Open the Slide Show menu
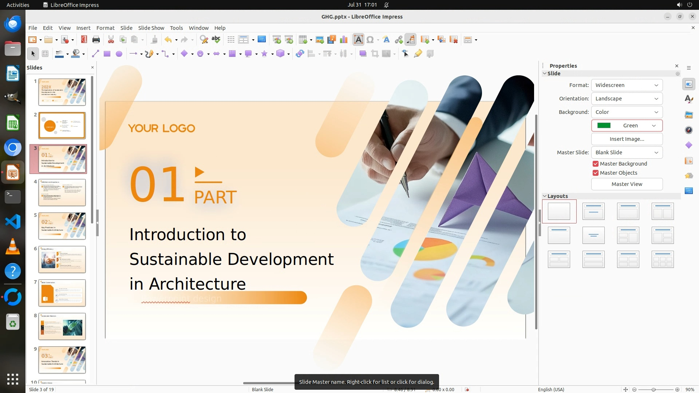 click(x=151, y=28)
